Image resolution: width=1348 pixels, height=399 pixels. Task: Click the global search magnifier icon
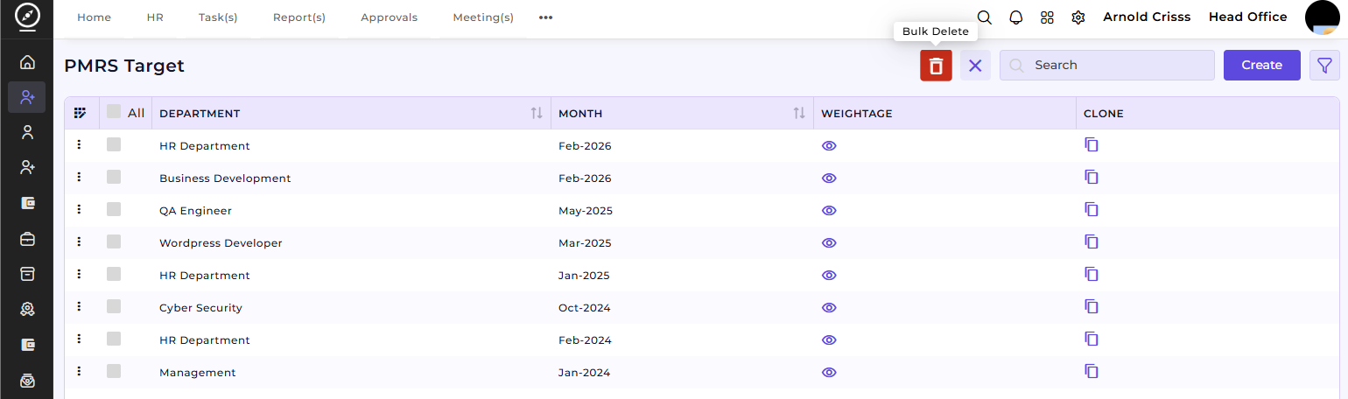(985, 17)
